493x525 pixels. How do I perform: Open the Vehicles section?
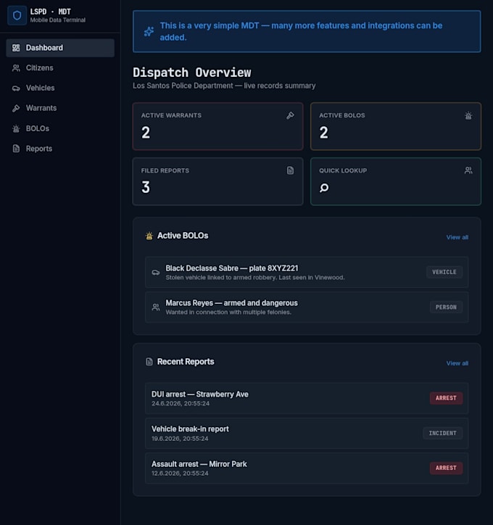tap(60, 88)
